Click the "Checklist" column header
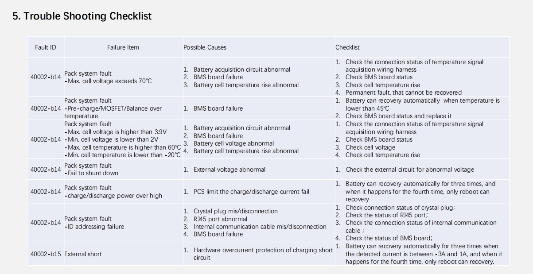The image size is (533, 274). click(347, 47)
